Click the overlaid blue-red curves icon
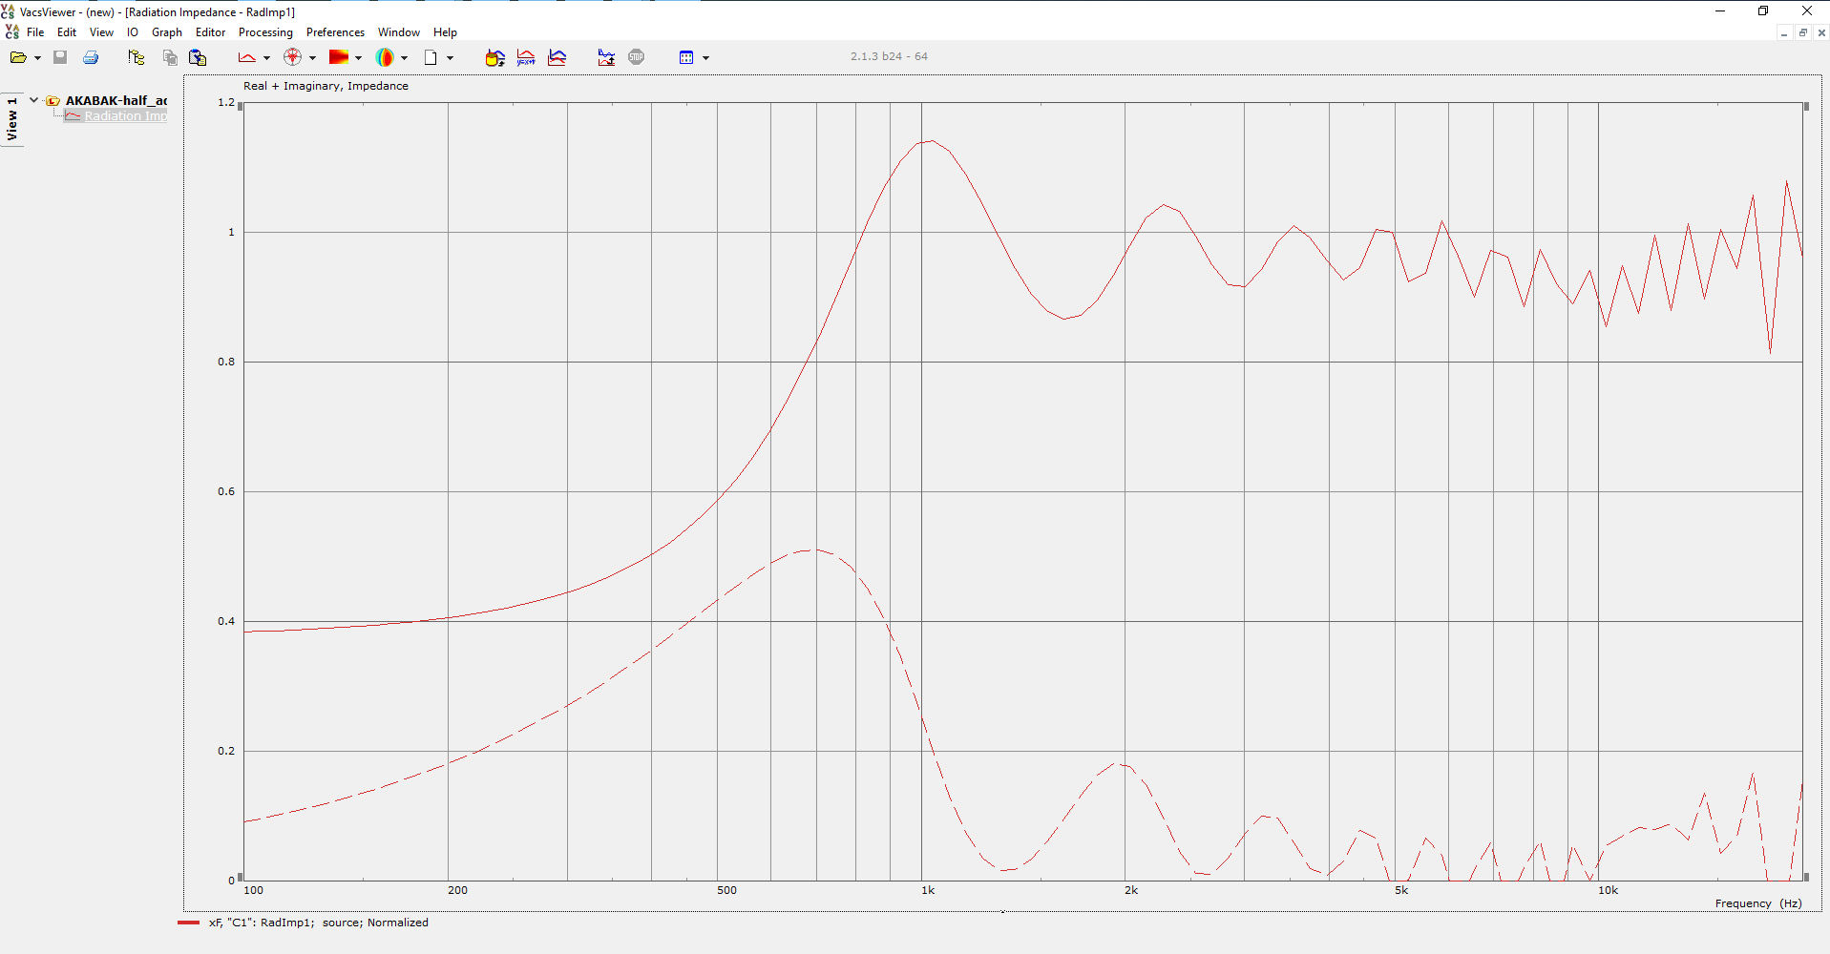This screenshot has width=1830, height=954. coord(557,57)
